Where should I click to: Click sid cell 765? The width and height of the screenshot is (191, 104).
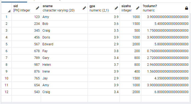(26, 78)
